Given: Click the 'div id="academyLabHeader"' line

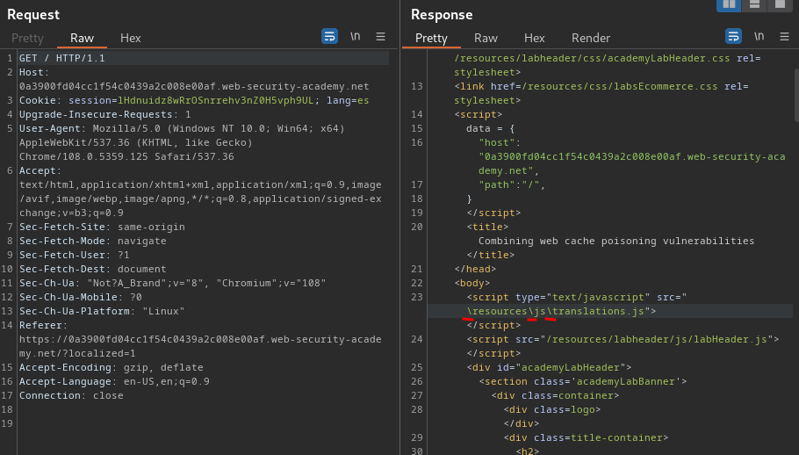Looking at the screenshot, I should pyautogui.click(x=549, y=367).
